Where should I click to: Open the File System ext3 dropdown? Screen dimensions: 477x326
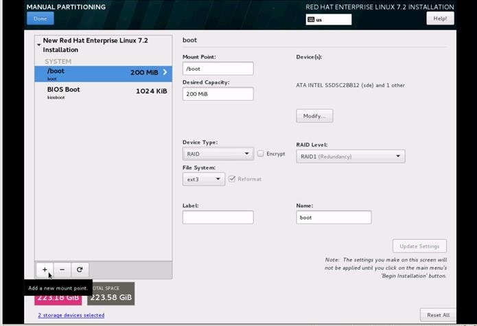[x=204, y=179]
